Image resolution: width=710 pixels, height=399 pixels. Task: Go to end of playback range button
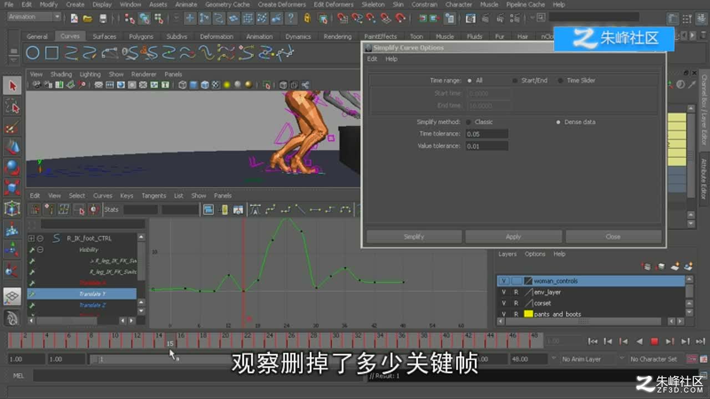[700, 341]
